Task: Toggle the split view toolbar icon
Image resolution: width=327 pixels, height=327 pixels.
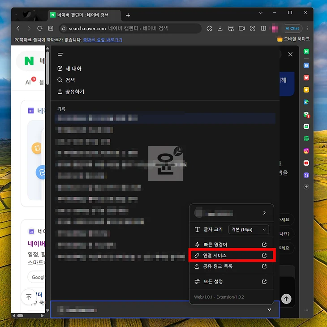Action: 263,28
